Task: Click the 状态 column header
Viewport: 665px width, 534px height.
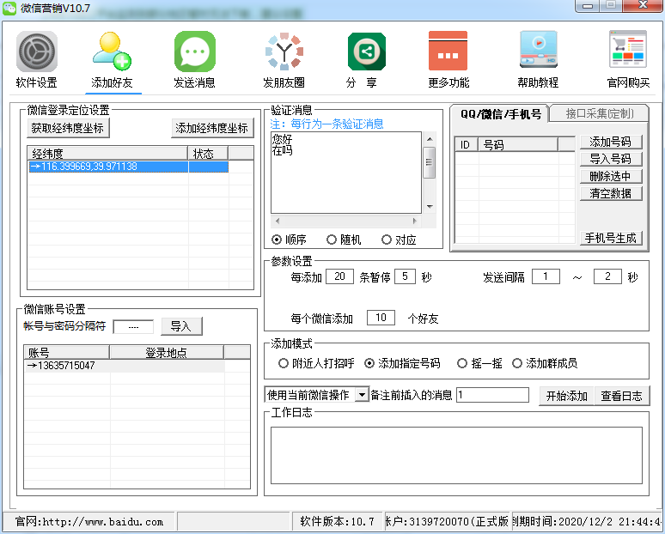Action: 208,153
